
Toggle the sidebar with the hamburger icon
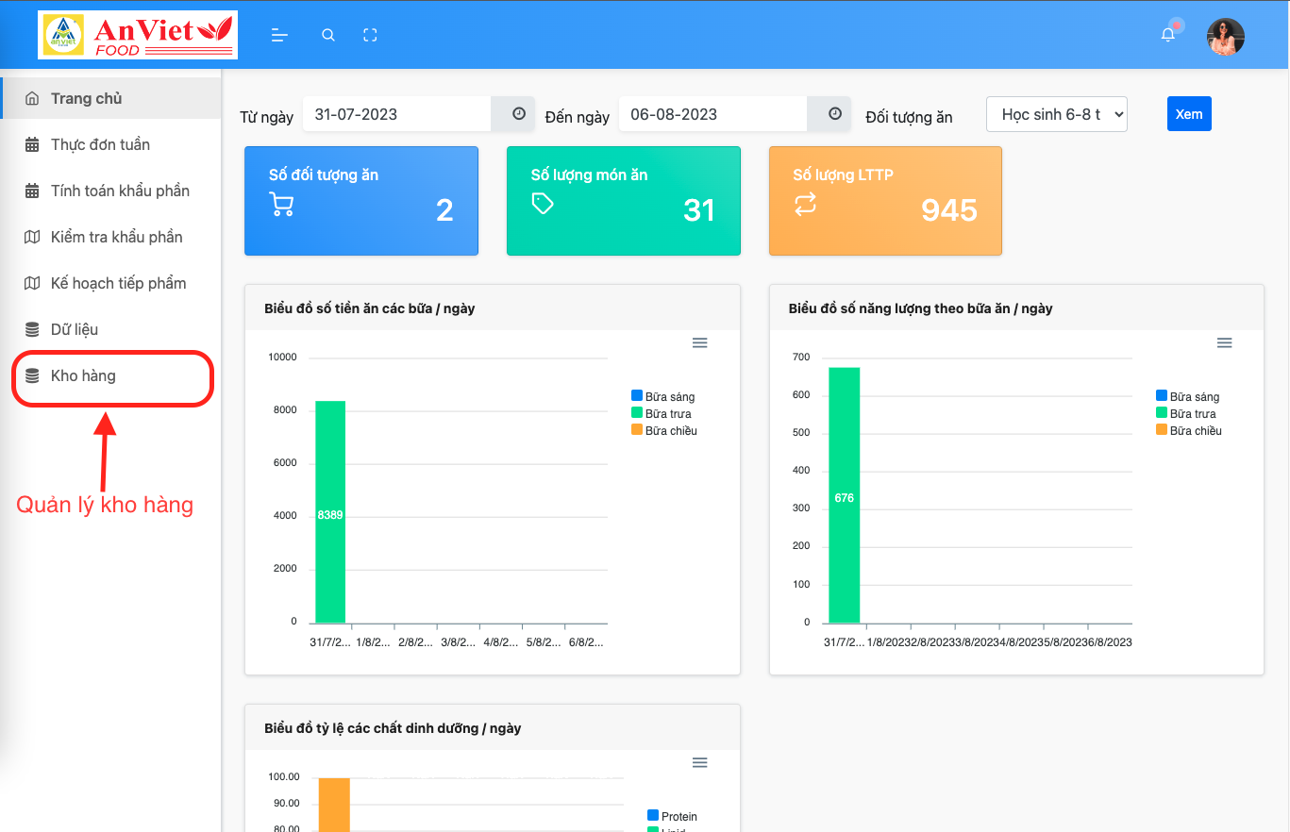click(x=278, y=34)
